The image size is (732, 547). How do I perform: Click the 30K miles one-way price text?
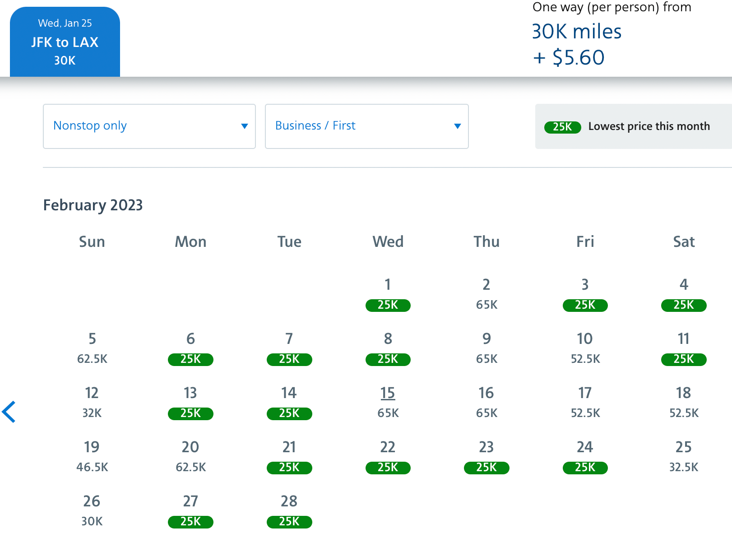coord(577,31)
